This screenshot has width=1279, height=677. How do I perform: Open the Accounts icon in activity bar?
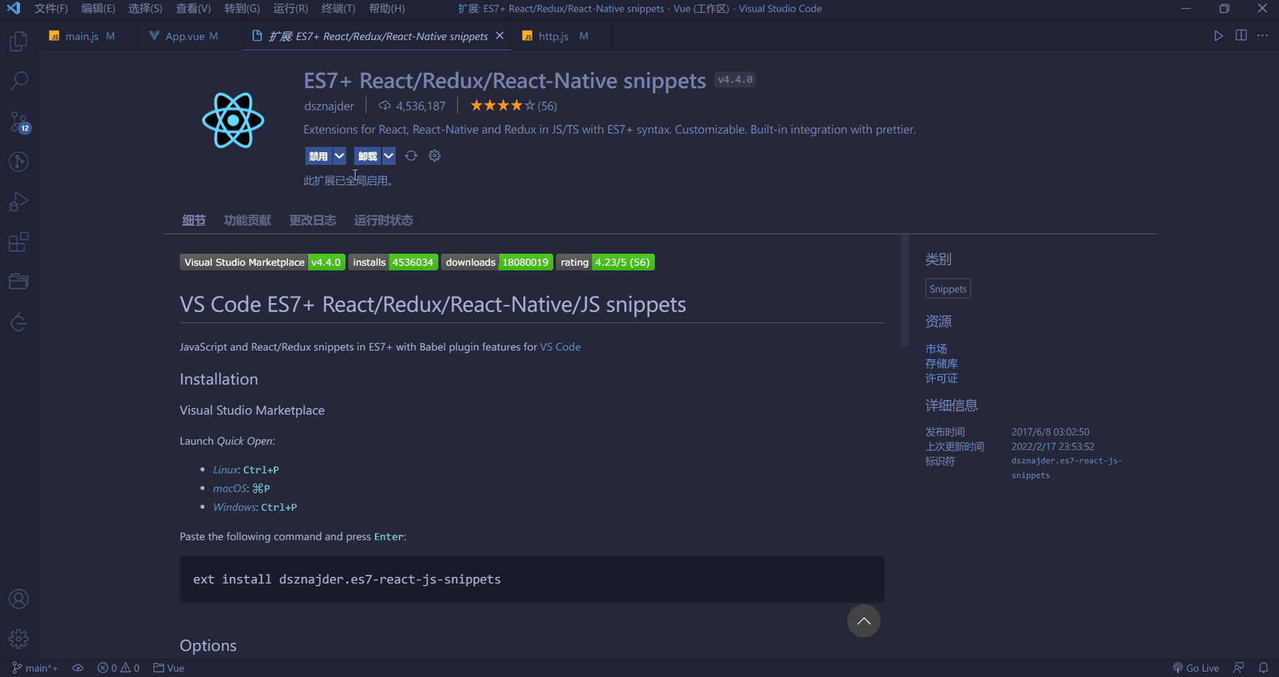pyautogui.click(x=19, y=599)
